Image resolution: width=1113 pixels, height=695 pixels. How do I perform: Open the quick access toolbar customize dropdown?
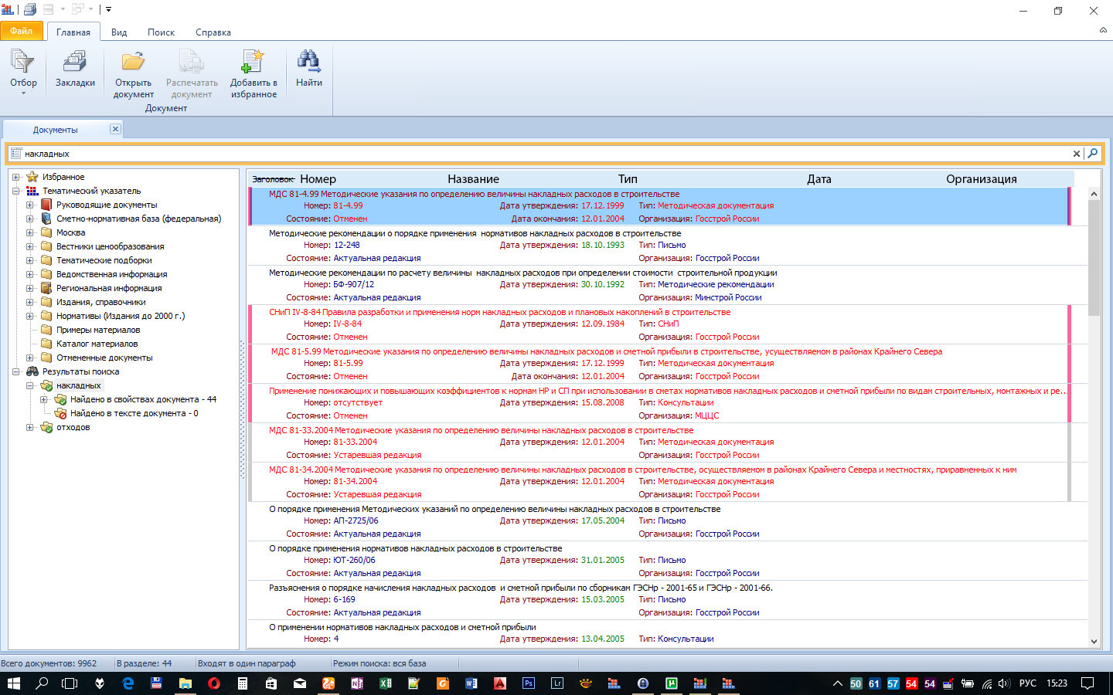(x=109, y=10)
